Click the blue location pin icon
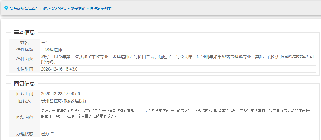Screen dimensions: 321x140 click(x=6, y=8)
